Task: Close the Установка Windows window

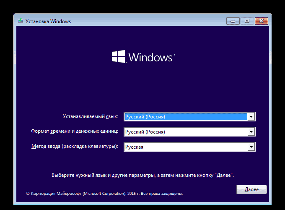Action: point(262,21)
